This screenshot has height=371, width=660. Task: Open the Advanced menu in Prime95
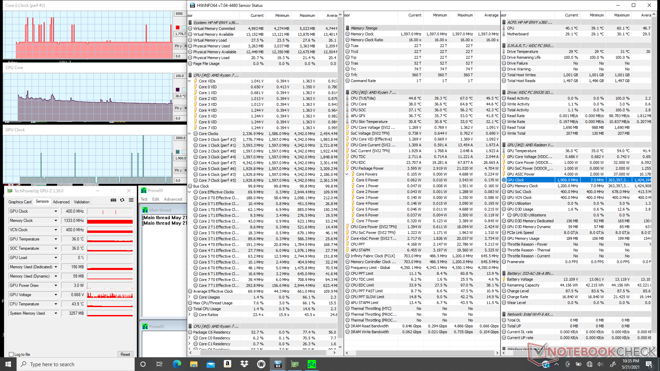pos(173,199)
